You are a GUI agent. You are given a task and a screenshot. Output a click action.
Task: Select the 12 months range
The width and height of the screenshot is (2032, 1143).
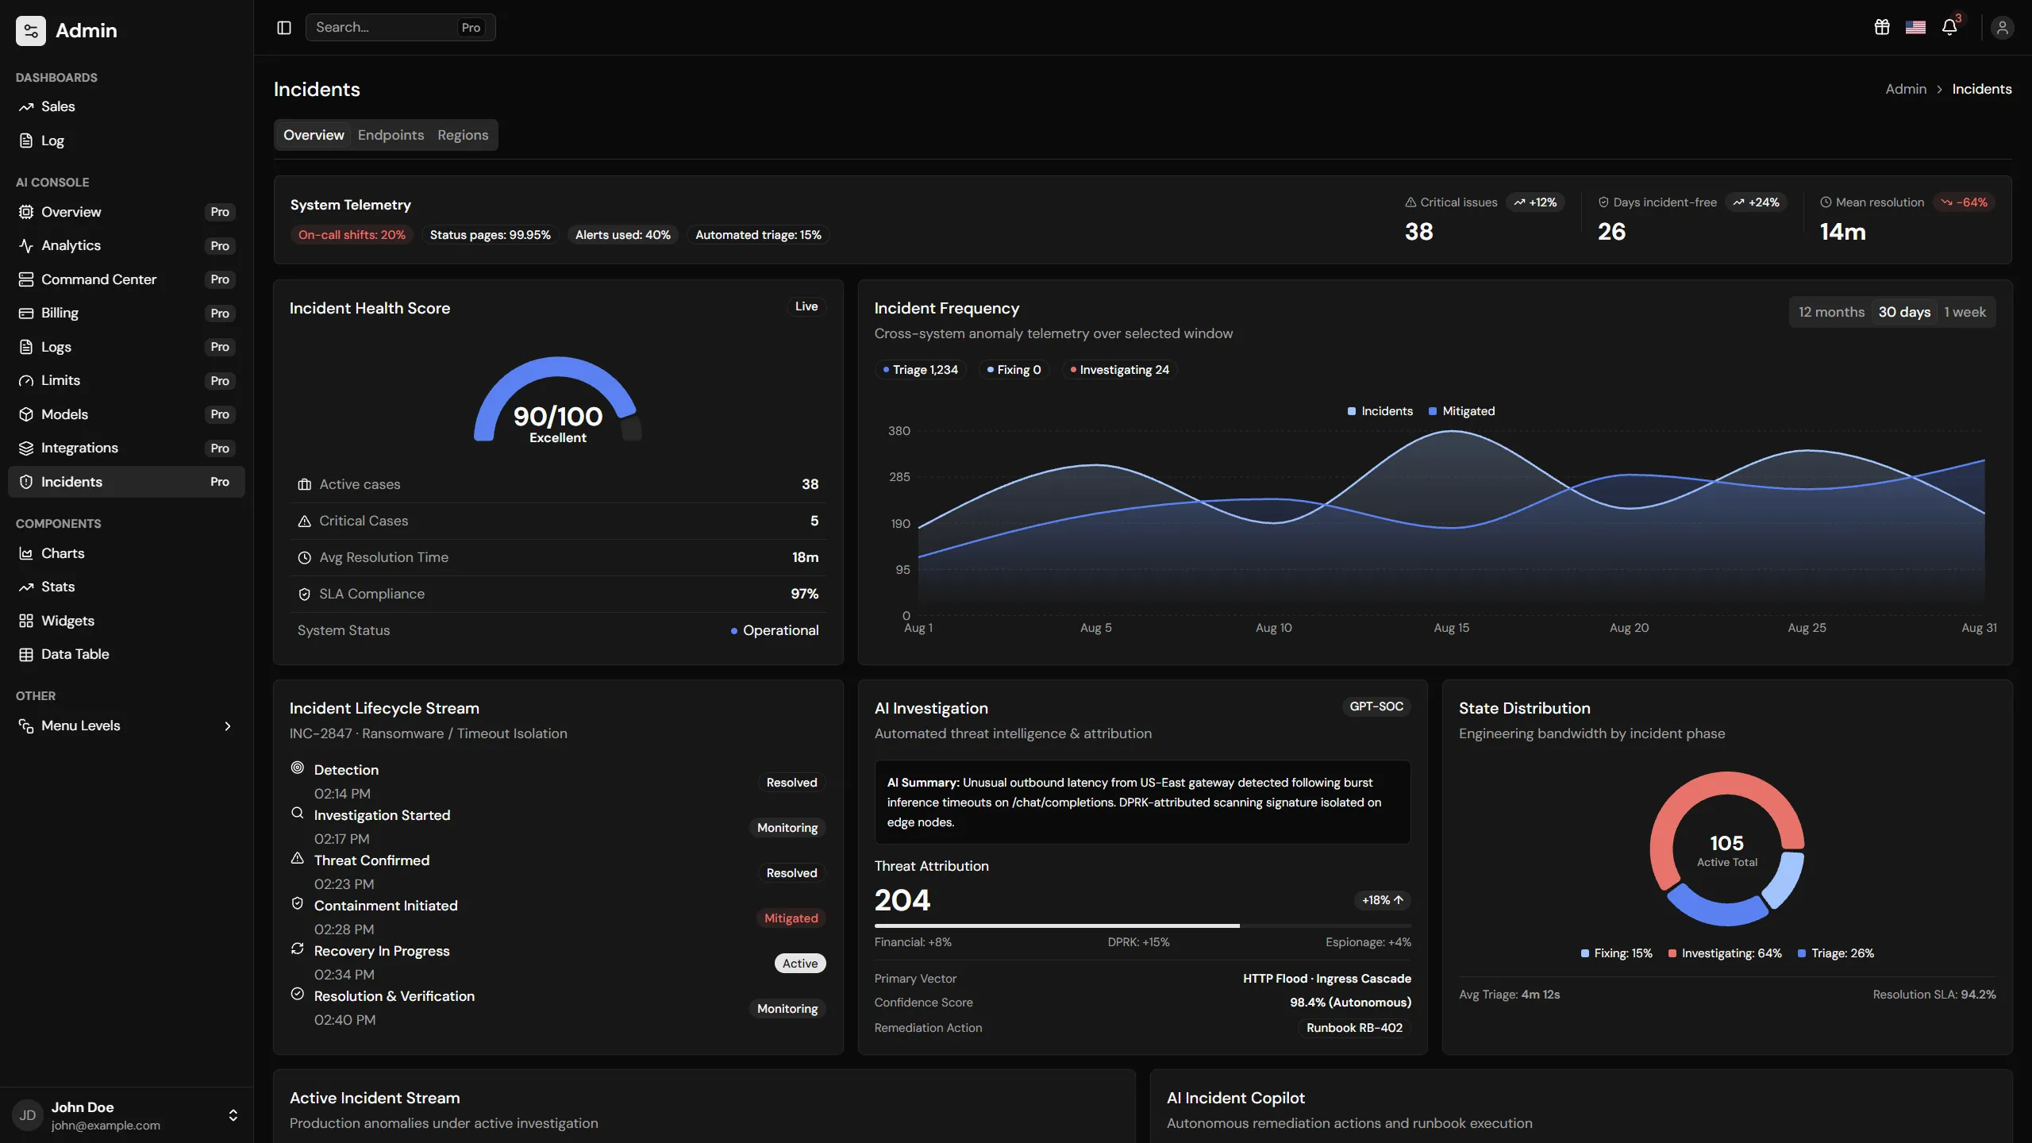point(1831,312)
